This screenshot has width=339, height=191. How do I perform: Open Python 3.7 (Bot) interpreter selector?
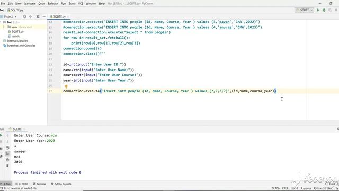pyautogui.click(x=324, y=188)
